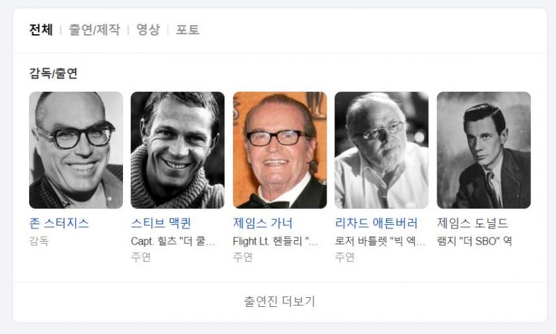Select the 로저 바틀렛 role description
This screenshot has height=334, width=556.
379,241
